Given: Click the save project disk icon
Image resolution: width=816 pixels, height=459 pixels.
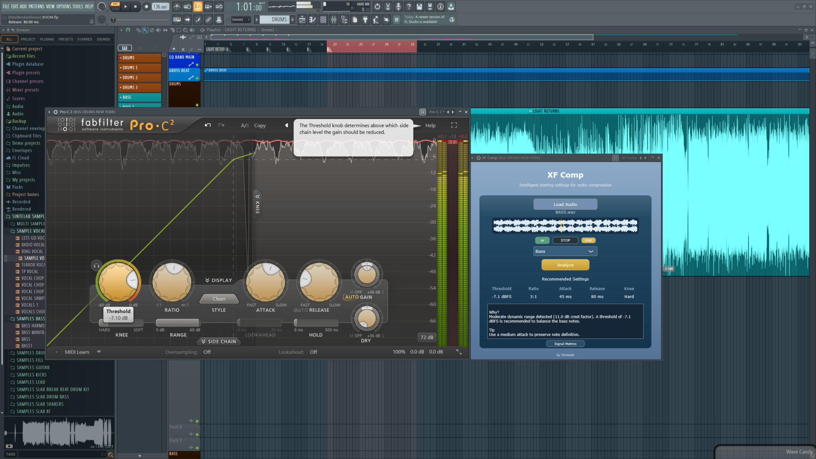Looking at the screenshot, I should 419,6.
